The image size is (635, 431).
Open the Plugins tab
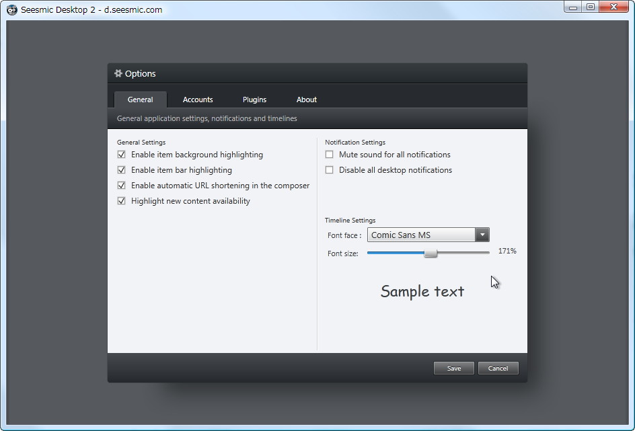coord(254,100)
